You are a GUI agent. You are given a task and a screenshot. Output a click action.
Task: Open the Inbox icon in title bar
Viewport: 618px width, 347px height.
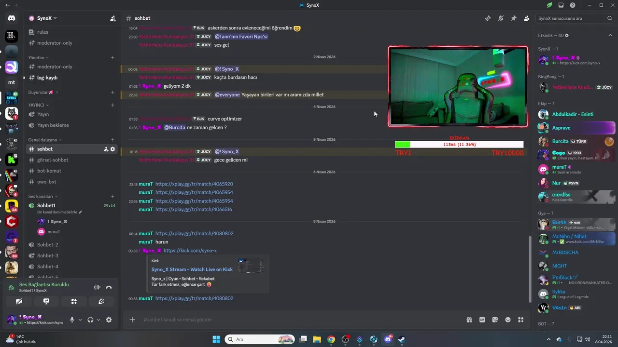(561, 5)
